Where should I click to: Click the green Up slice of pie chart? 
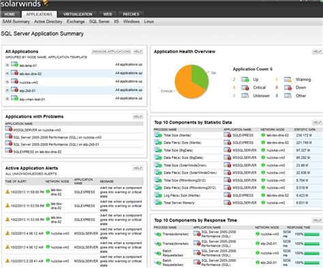coord(200,76)
